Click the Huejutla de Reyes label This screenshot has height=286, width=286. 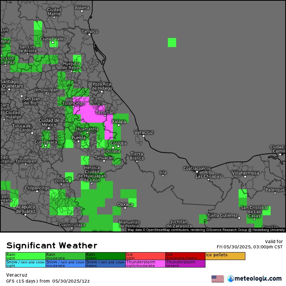(71, 65)
